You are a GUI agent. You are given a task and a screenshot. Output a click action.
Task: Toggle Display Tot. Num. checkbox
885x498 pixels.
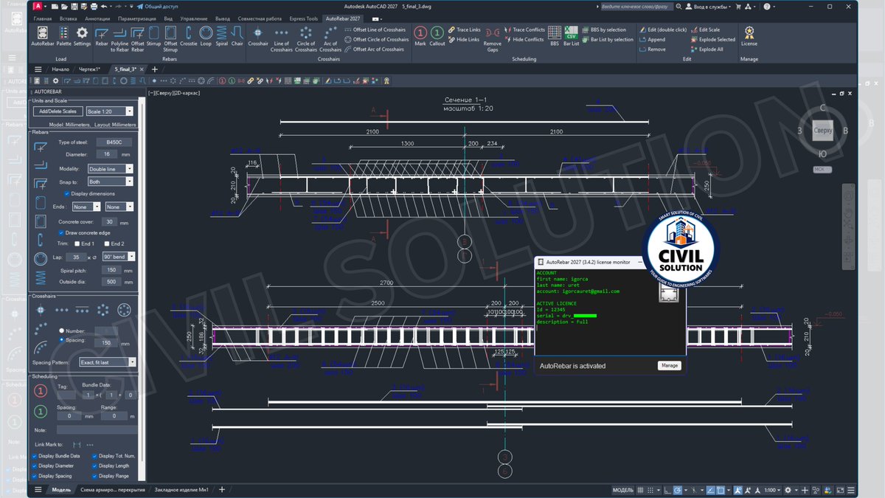95,456
